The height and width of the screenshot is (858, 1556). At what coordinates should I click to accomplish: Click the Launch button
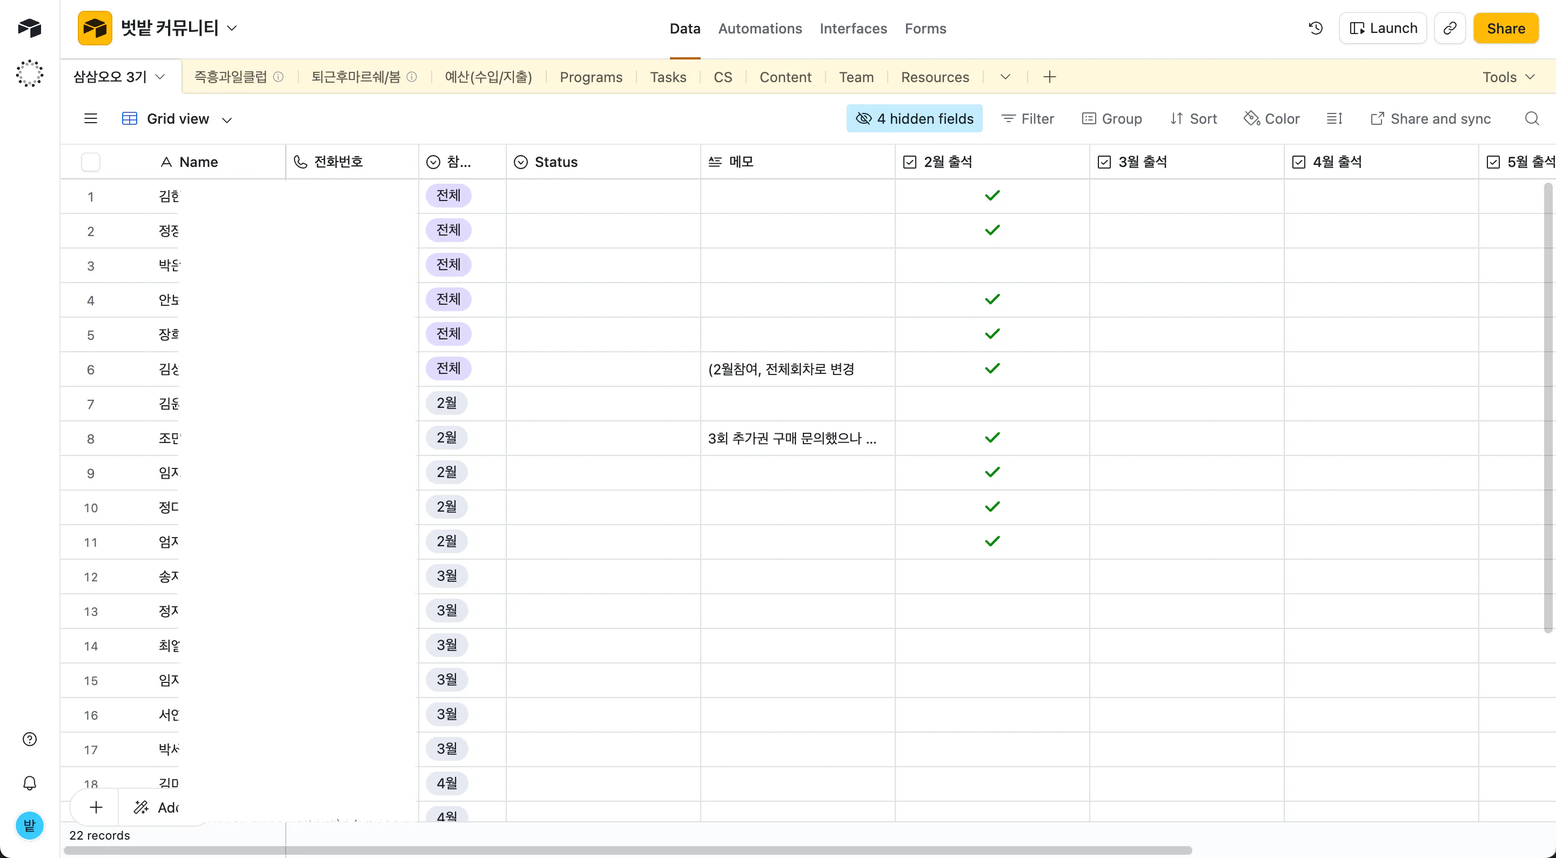(x=1382, y=28)
